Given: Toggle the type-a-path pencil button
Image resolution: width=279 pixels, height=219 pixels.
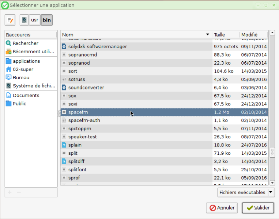Looking at the screenshot, I should point(10,20).
